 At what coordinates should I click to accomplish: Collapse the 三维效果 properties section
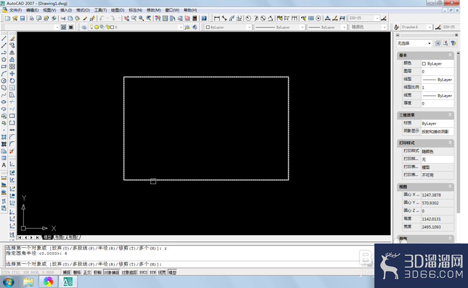tap(450, 115)
